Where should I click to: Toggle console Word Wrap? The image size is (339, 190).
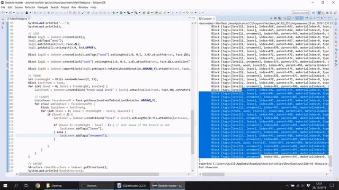pyautogui.click(x=293, y=18)
